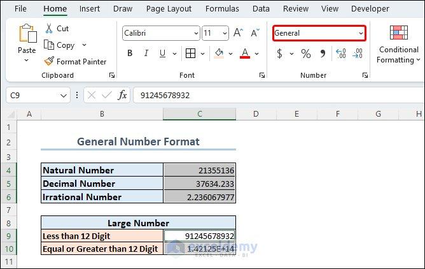Expand the fill color palette arrow
This screenshot has width=425, height=269.
(x=230, y=54)
